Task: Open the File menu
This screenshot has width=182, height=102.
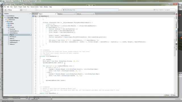Action: [5, 7]
